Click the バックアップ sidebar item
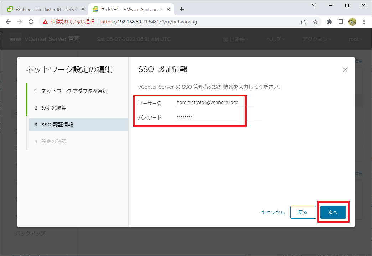The image size is (372, 256). [x=30, y=234]
